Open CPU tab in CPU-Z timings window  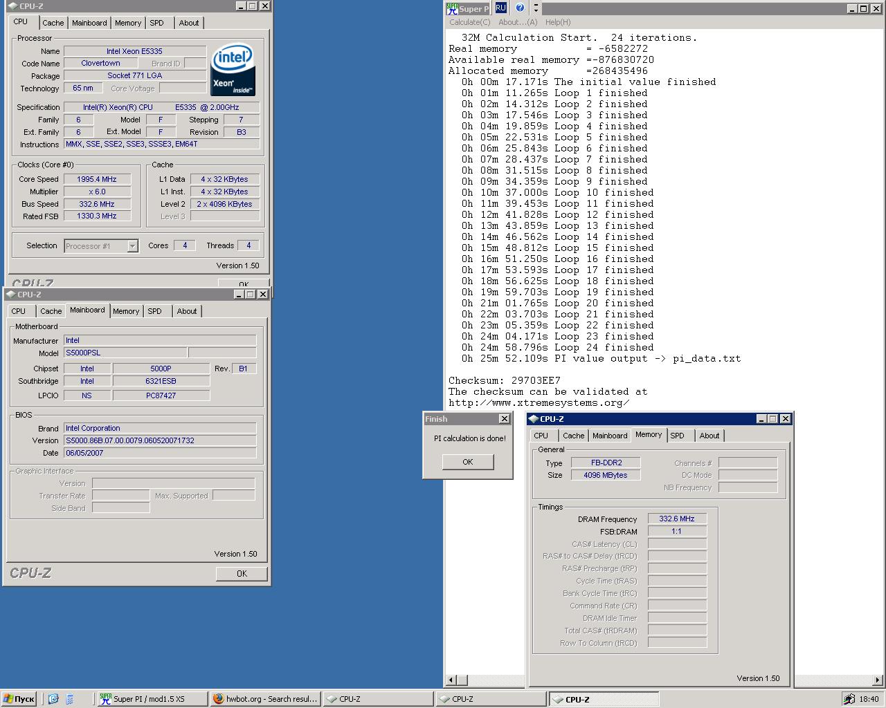541,436
